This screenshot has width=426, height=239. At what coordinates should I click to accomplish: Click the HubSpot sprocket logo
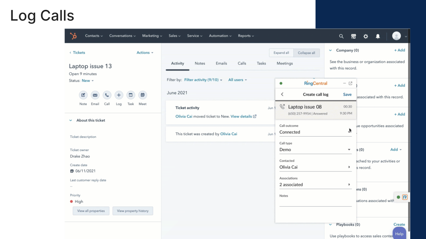(x=73, y=36)
